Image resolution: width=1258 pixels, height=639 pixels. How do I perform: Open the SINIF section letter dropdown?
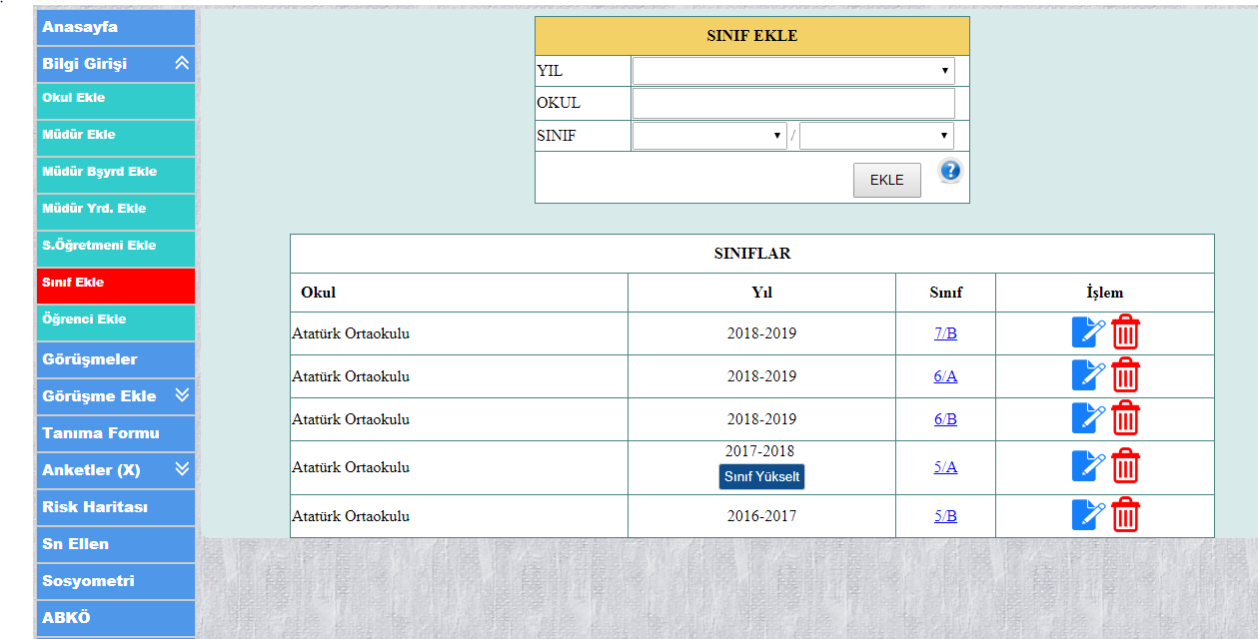point(876,136)
